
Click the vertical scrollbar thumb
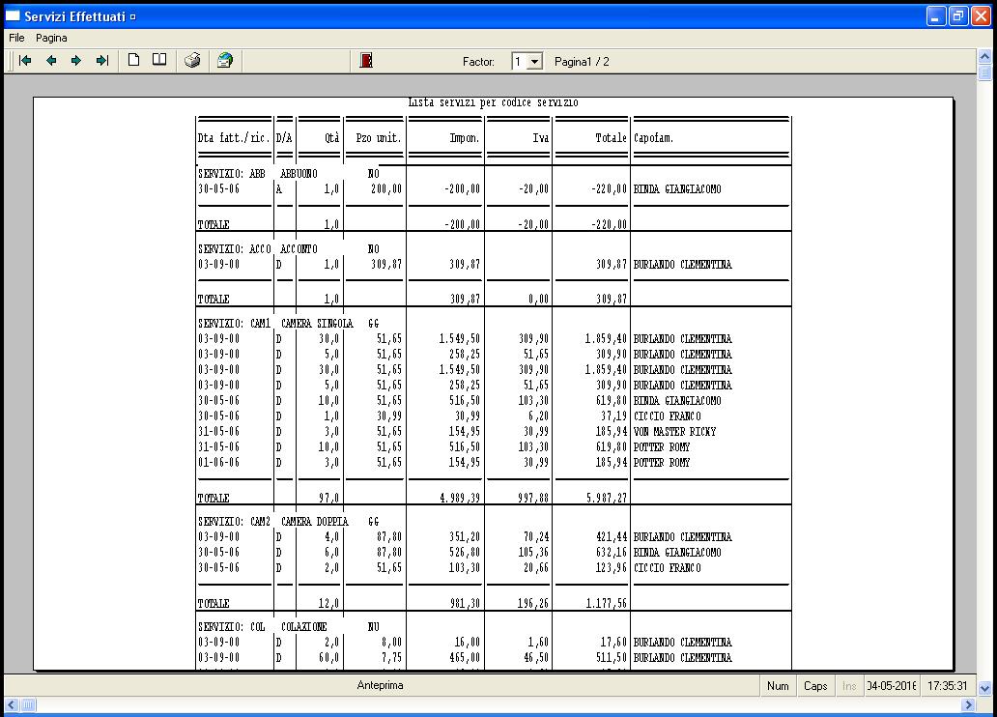tap(984, 72)
